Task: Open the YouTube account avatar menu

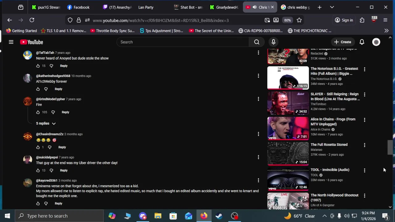Action: 376,42
